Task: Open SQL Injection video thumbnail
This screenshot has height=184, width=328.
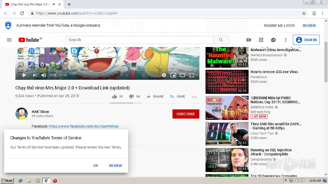Action: point(227,160)
